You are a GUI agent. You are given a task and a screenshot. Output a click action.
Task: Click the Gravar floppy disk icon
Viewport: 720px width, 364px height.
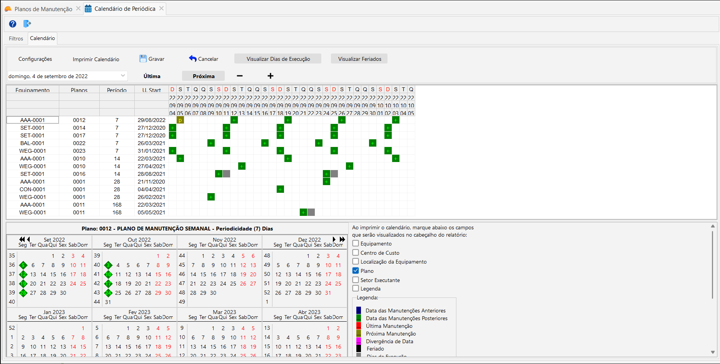pos(143,58)
